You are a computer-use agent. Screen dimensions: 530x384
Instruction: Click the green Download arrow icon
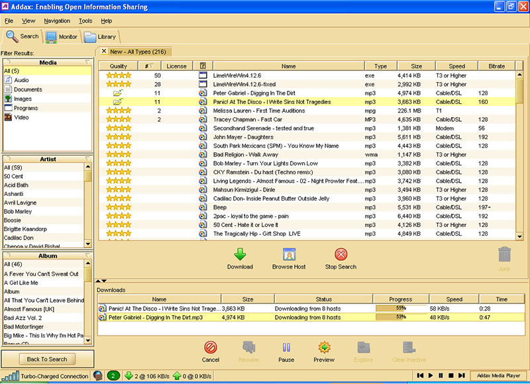(240, 254)
